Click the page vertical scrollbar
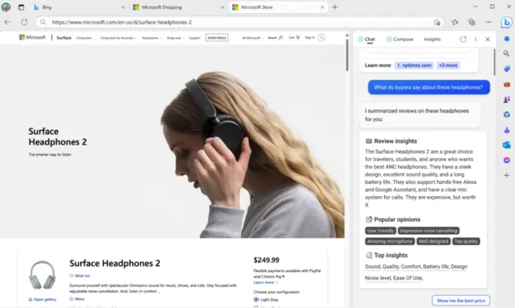The height and width of the screenshot is (308, 515). 347,55
